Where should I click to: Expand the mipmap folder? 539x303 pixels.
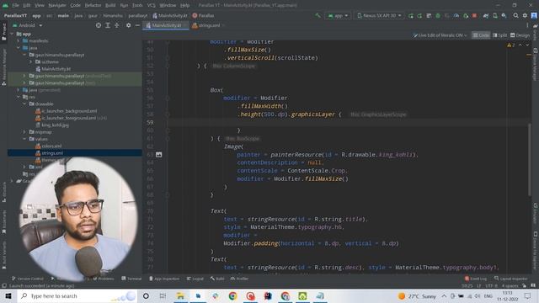coord(24,132)
